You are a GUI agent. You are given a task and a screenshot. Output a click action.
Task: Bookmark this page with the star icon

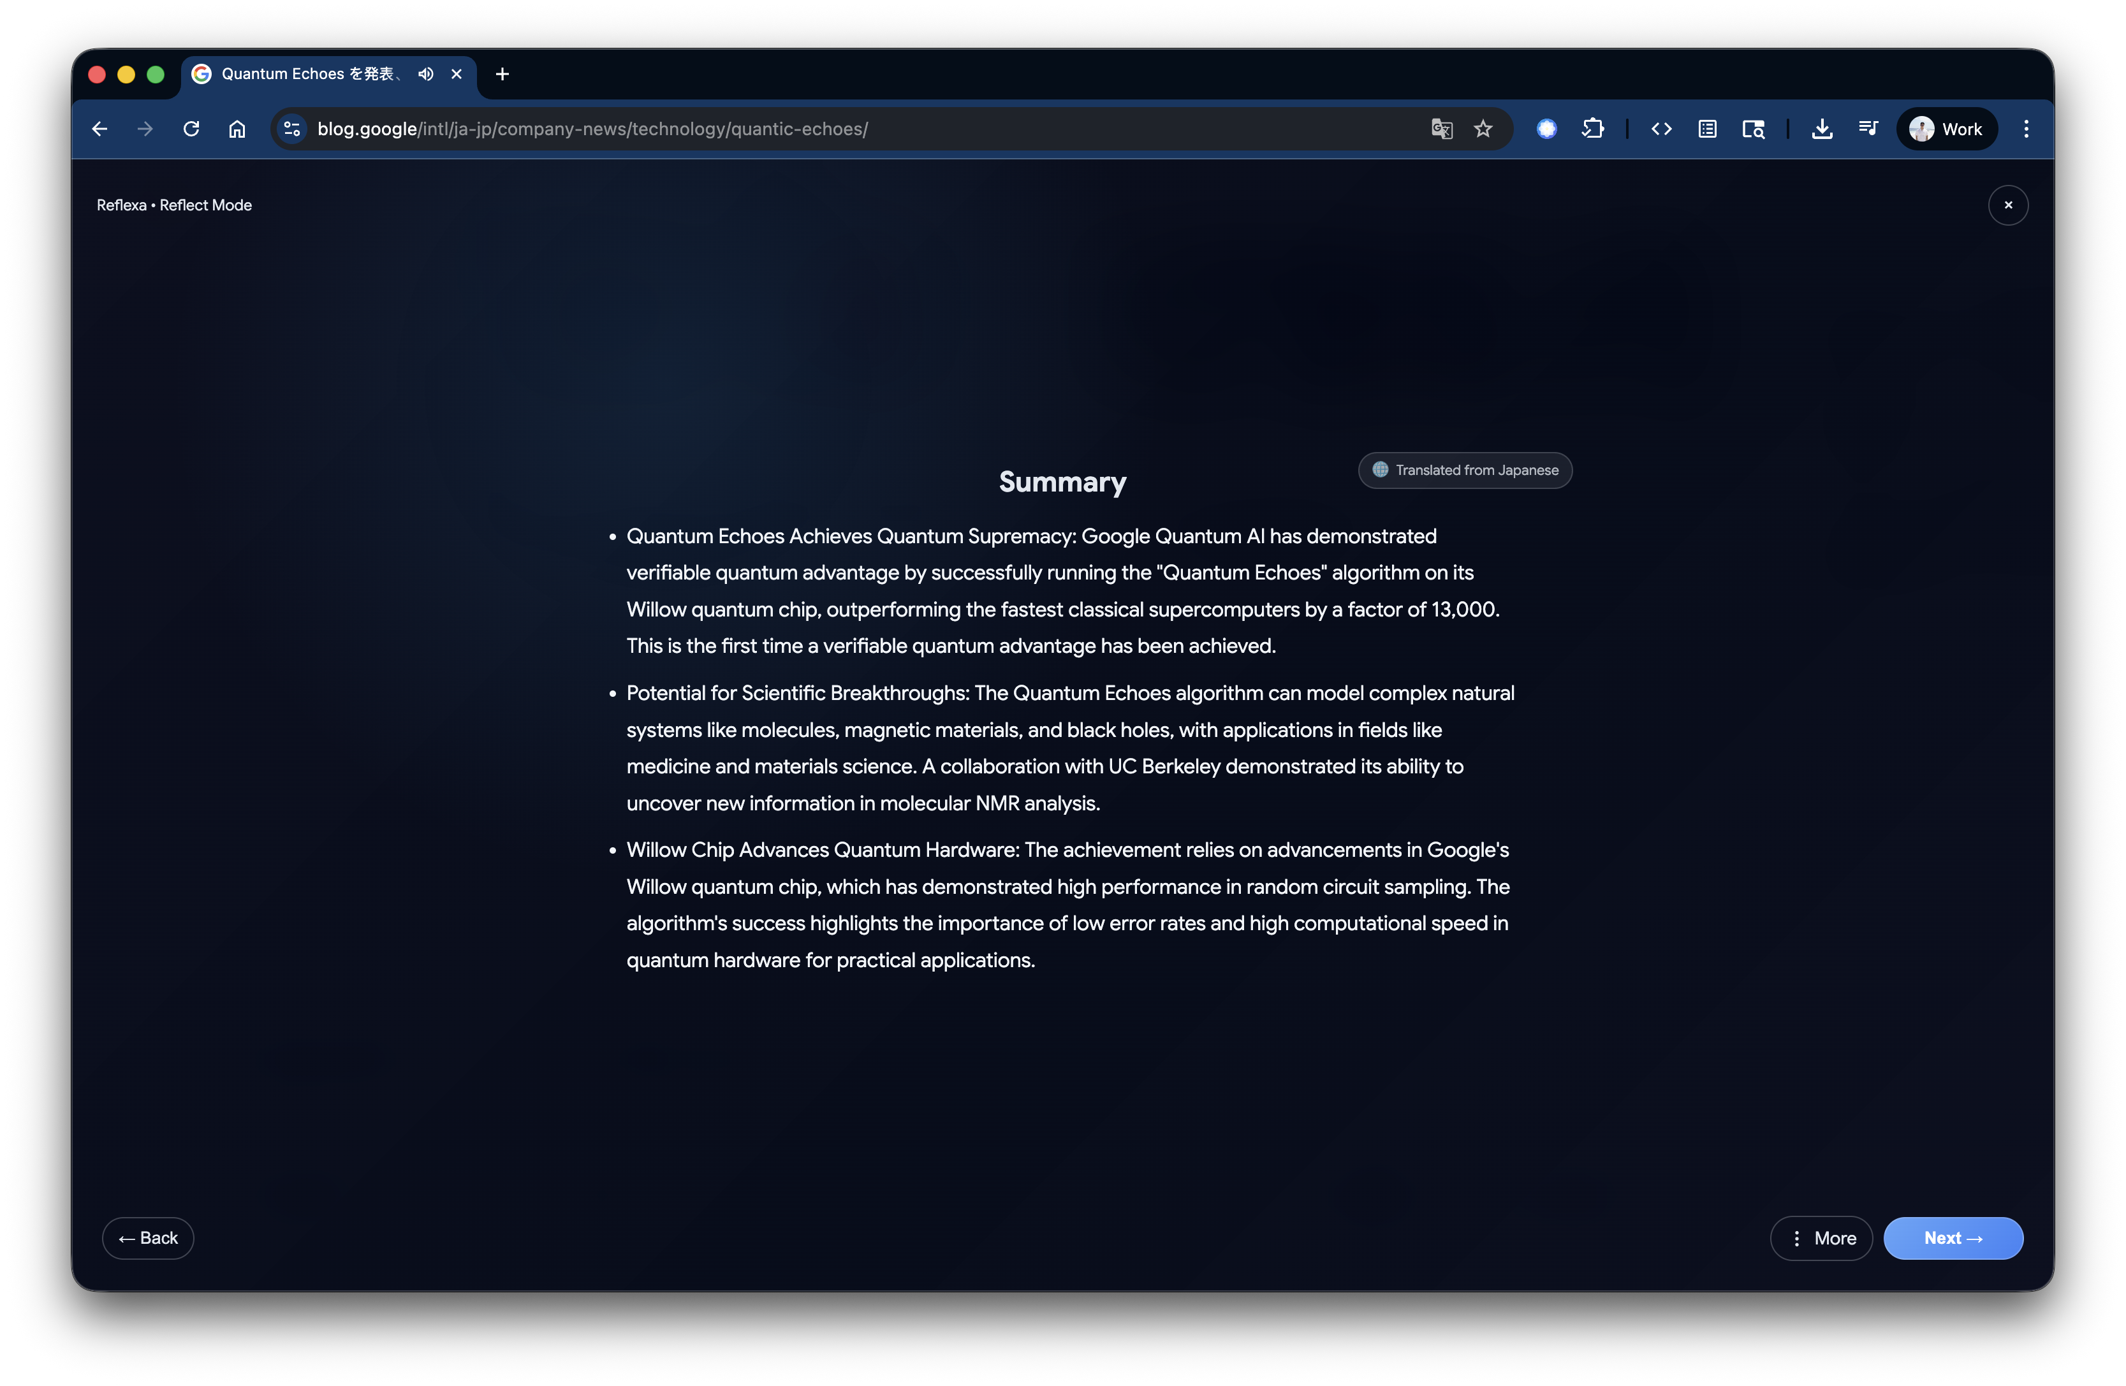[1483, 129]
